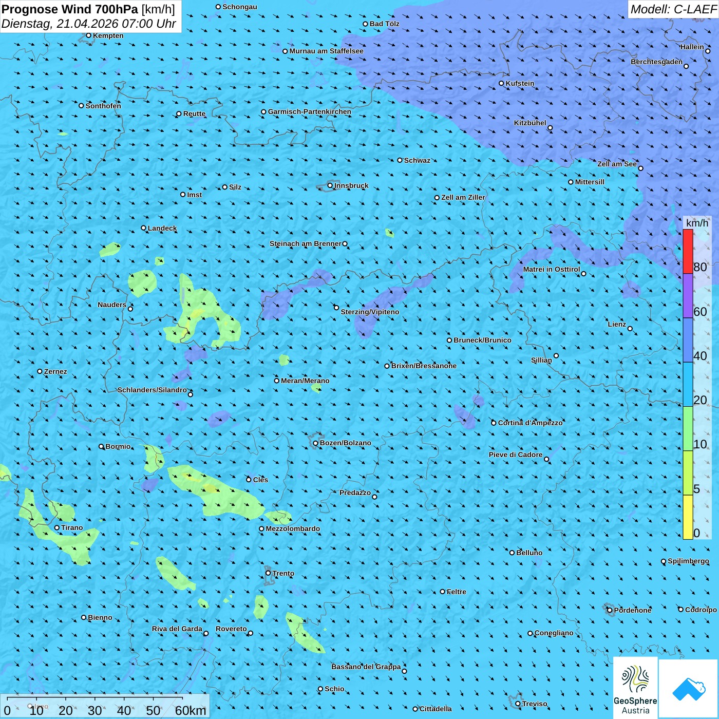The image size is (719, 719).
Task: Click the 'Predazzo' label
Action: tap(355, 493)
